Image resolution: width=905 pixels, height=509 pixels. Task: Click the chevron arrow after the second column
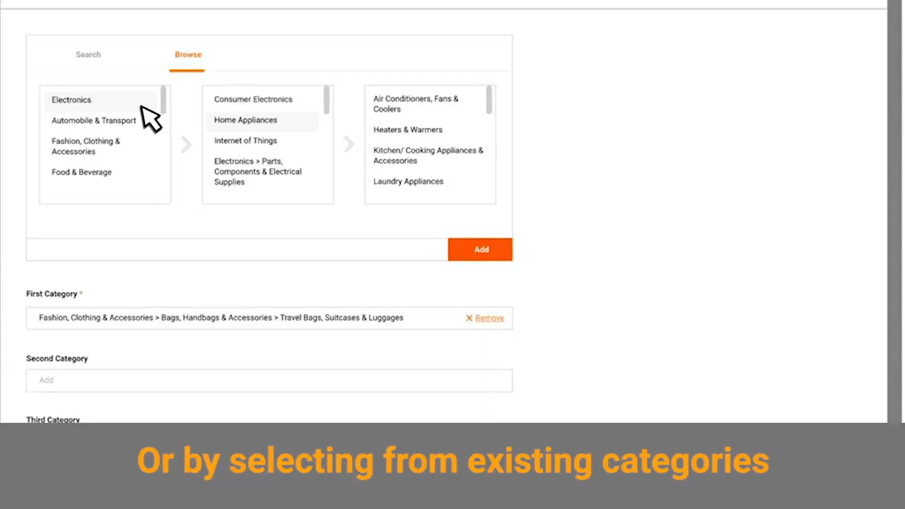pyautogui.click(x=348, y=144)
